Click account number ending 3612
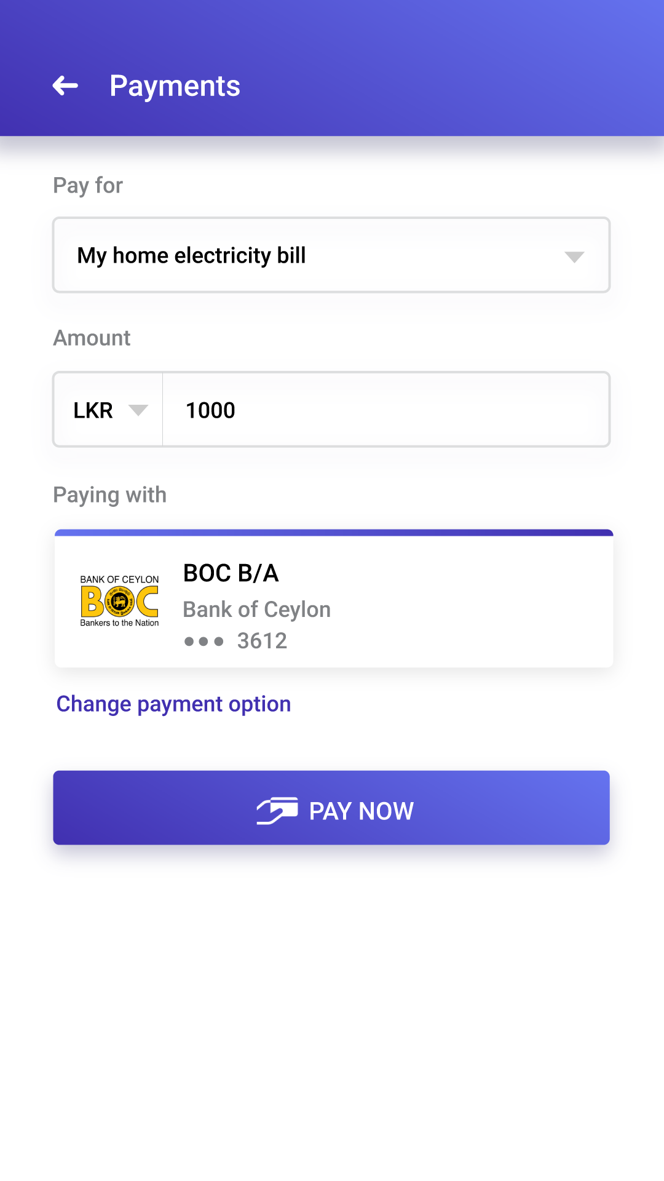This screenshot has height=1181, width=664. pyautogui.click(x=262, y=641)
